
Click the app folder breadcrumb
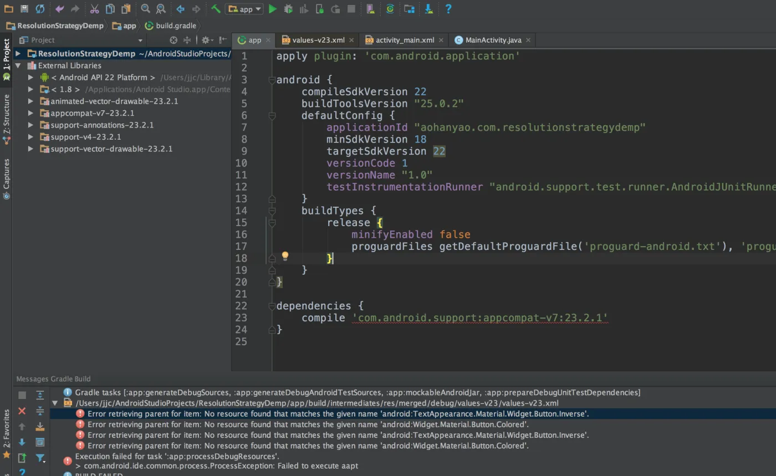[124, 25]
